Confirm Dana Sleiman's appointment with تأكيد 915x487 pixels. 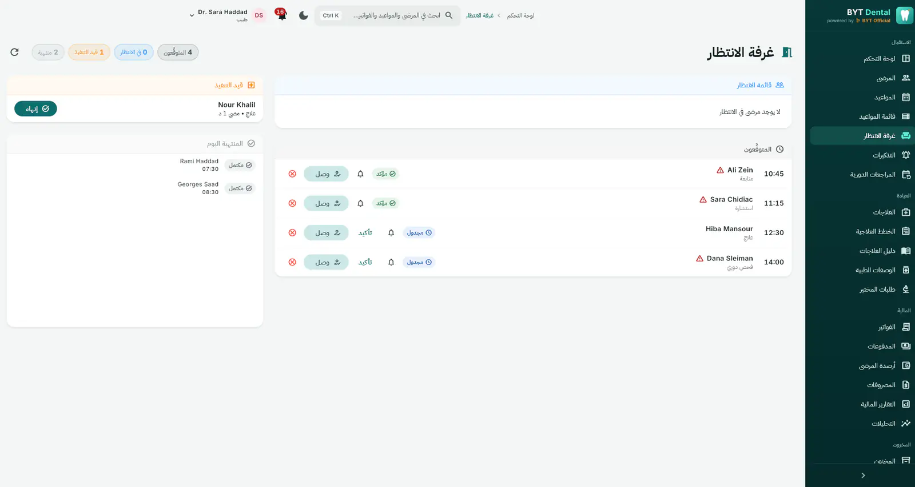[x=365, y=262]
